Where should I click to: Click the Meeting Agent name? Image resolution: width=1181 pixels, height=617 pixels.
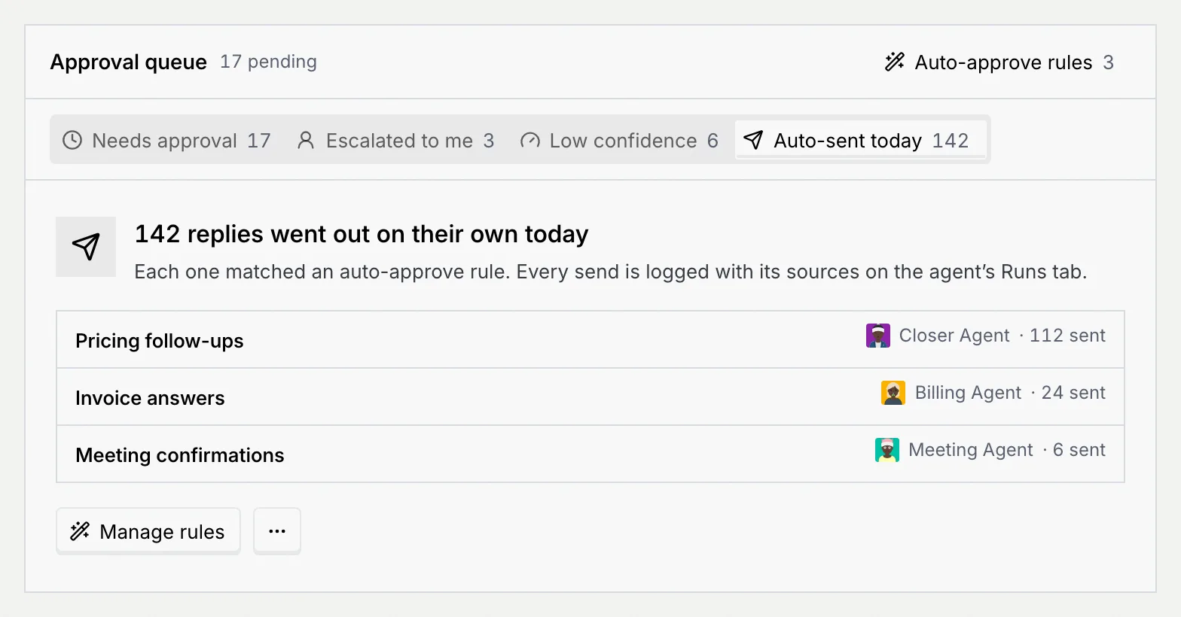pos(971,450)
